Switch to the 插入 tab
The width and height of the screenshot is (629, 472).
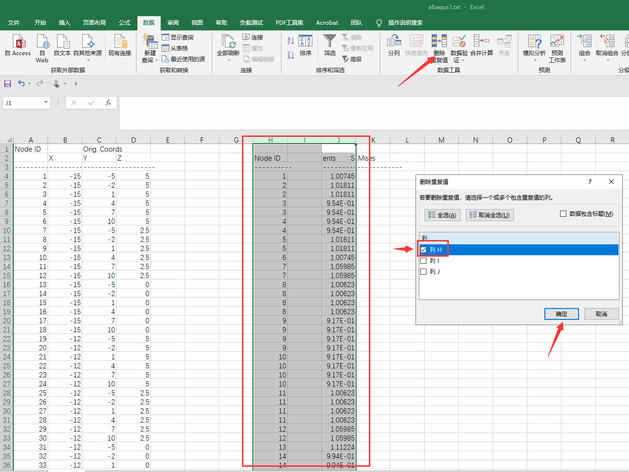(64, 23)
